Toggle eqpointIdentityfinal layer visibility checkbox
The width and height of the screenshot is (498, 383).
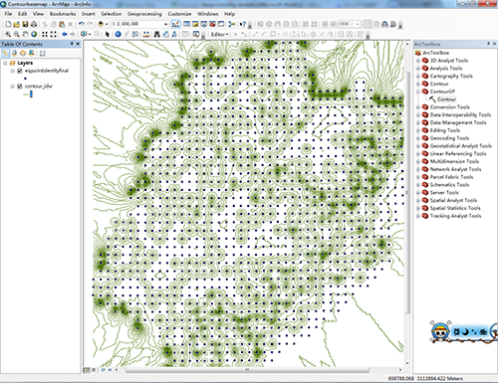20,71
